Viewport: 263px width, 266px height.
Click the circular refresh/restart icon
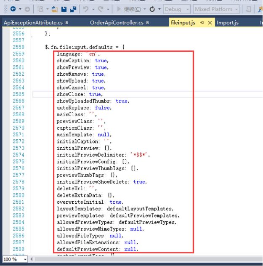coord(152,9)
